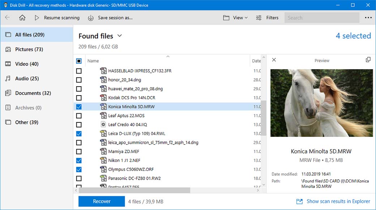The width and height of the screenshot is (376, 210).
Task: Sort list by the Date column header
Action: click(256, 61)
